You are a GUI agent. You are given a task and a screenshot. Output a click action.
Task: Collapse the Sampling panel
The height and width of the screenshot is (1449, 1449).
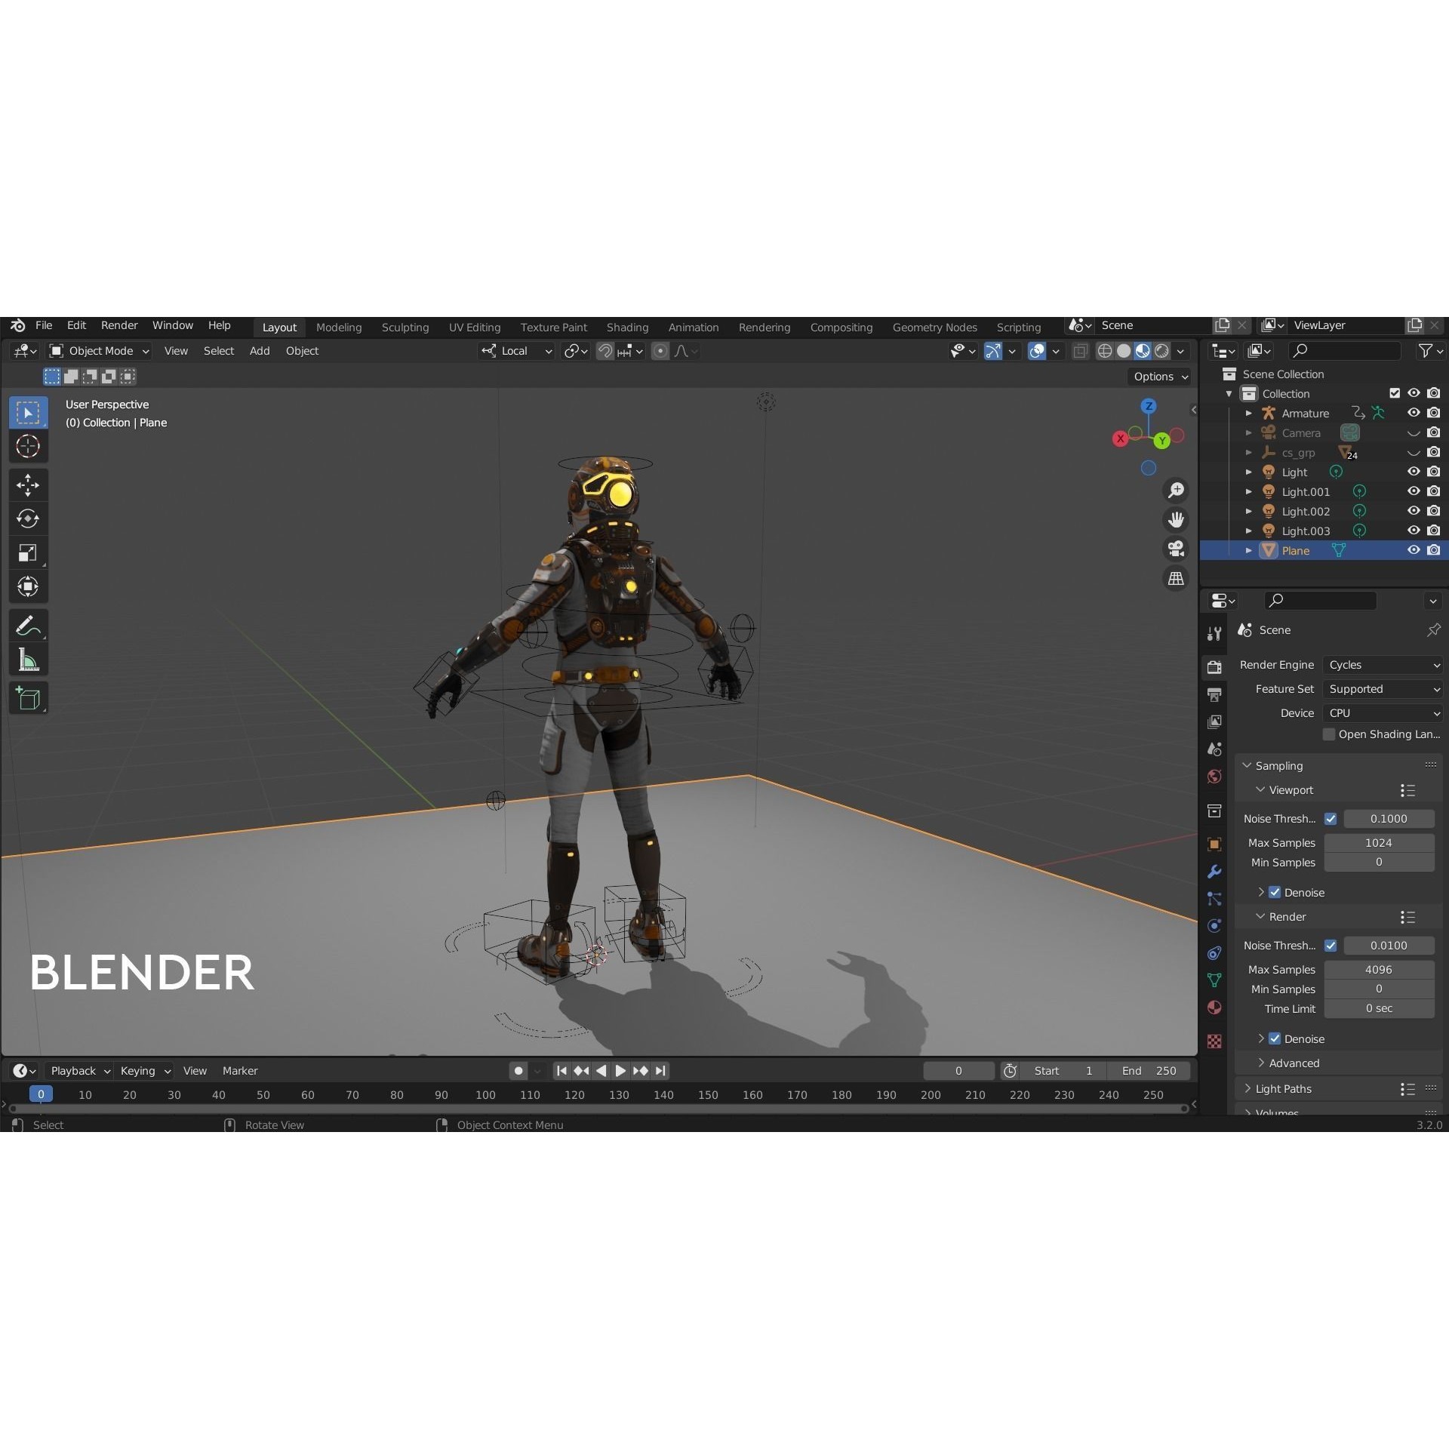1272,765
